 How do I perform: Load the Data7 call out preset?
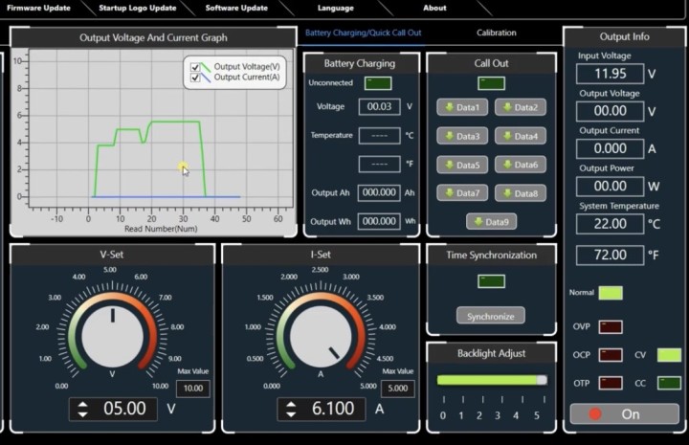tap(462, 193)
